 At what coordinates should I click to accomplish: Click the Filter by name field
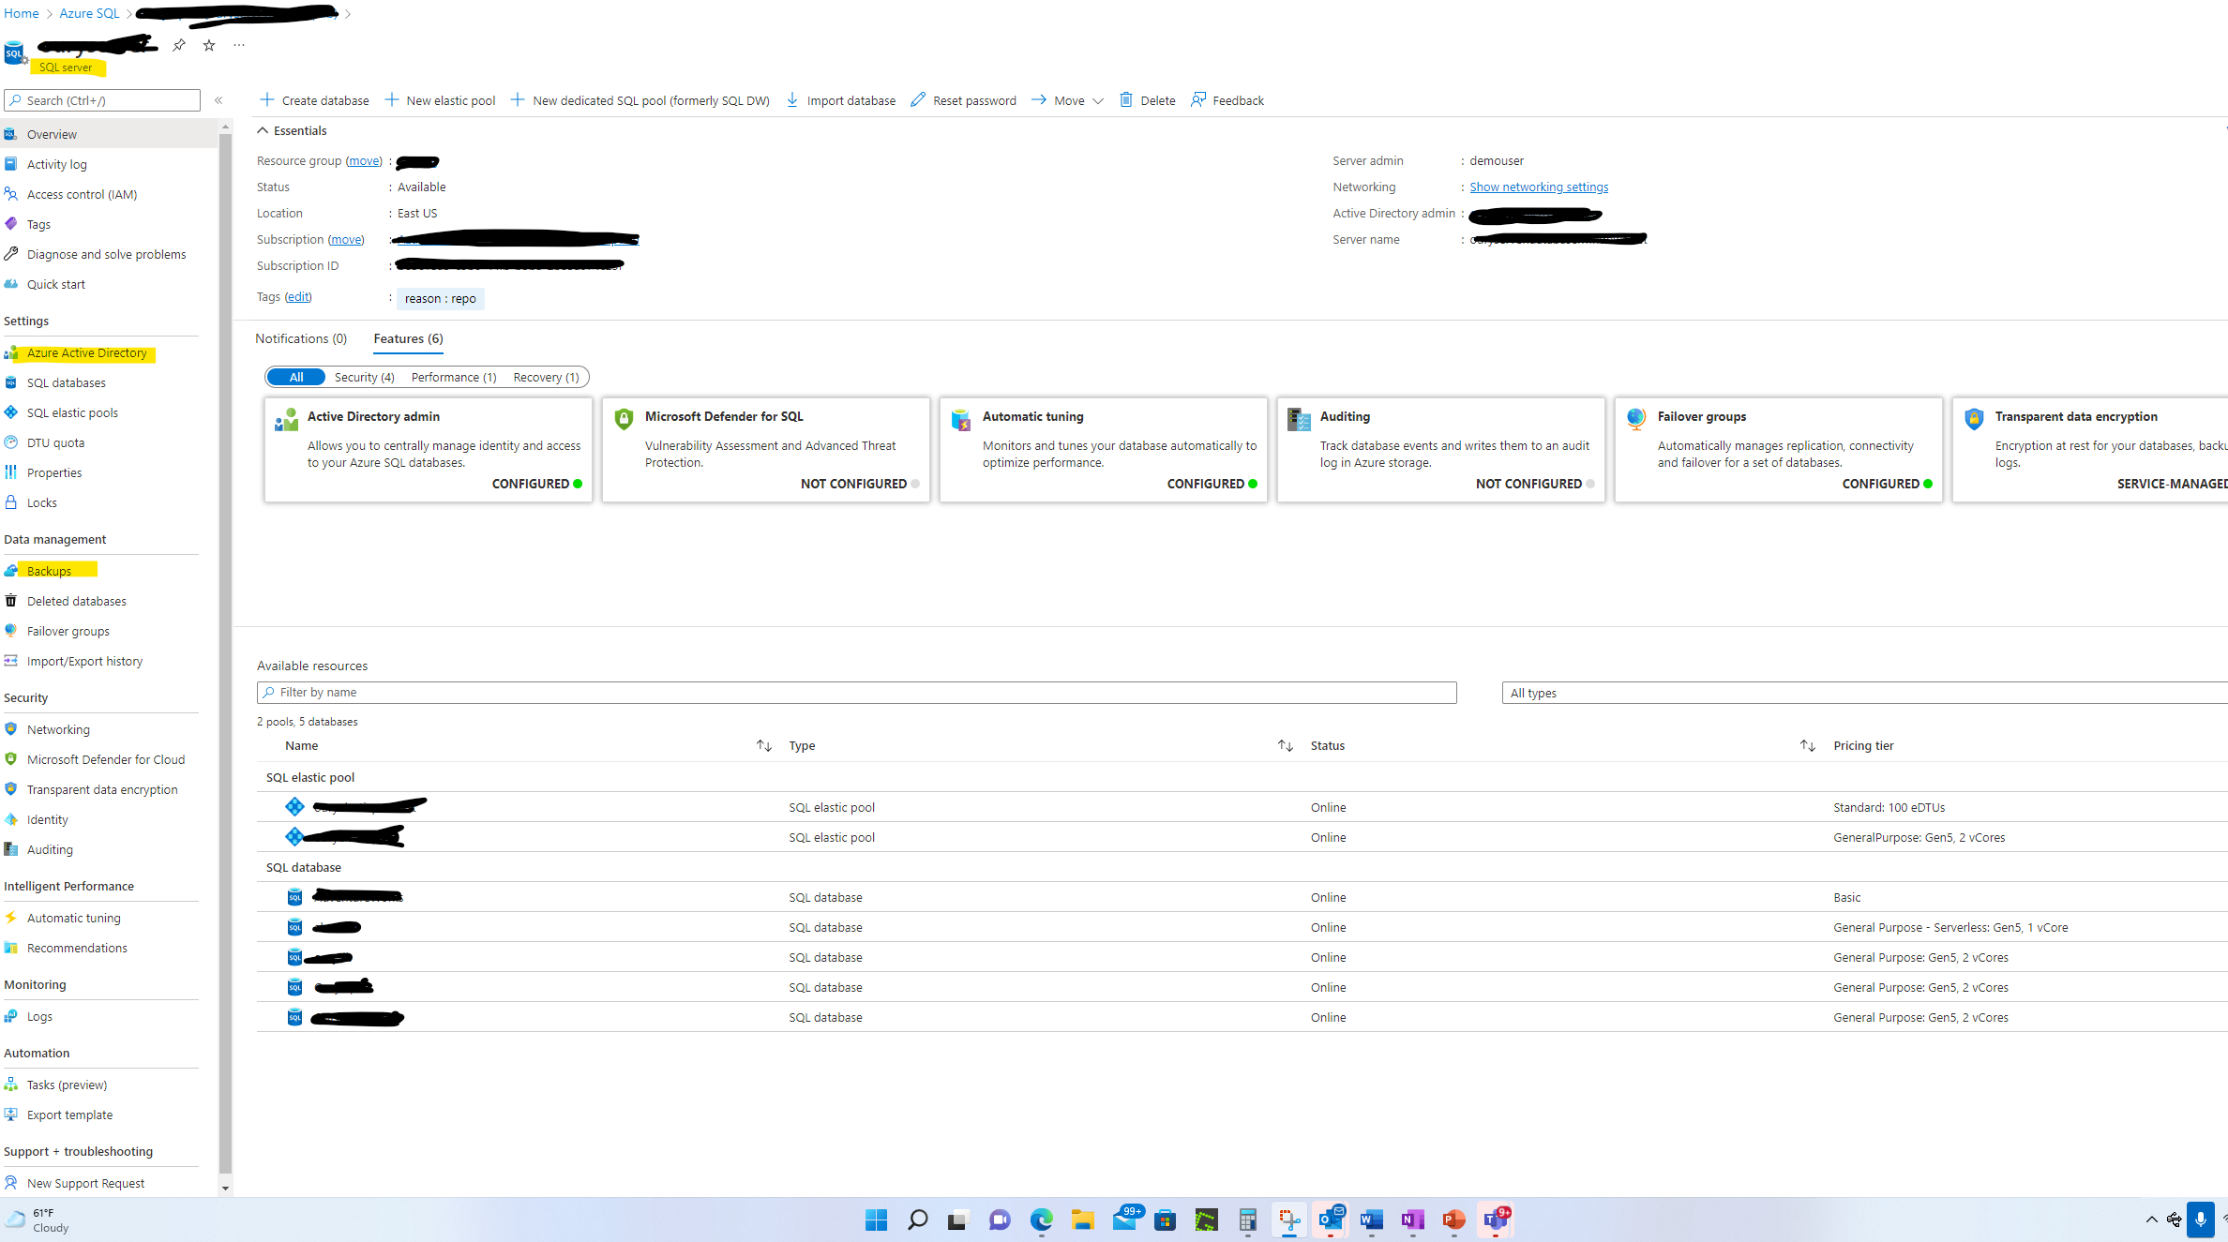(x=856, y=693)
